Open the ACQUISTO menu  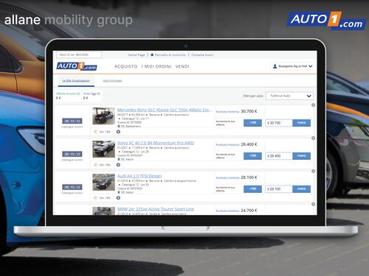[126, 66]
